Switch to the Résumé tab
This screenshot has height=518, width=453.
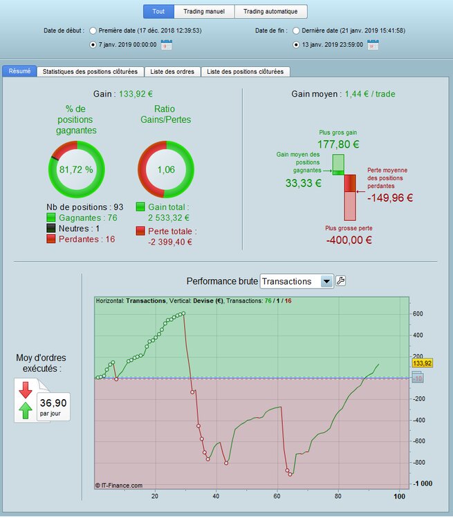pyautogui.click(x=19, y=71)
